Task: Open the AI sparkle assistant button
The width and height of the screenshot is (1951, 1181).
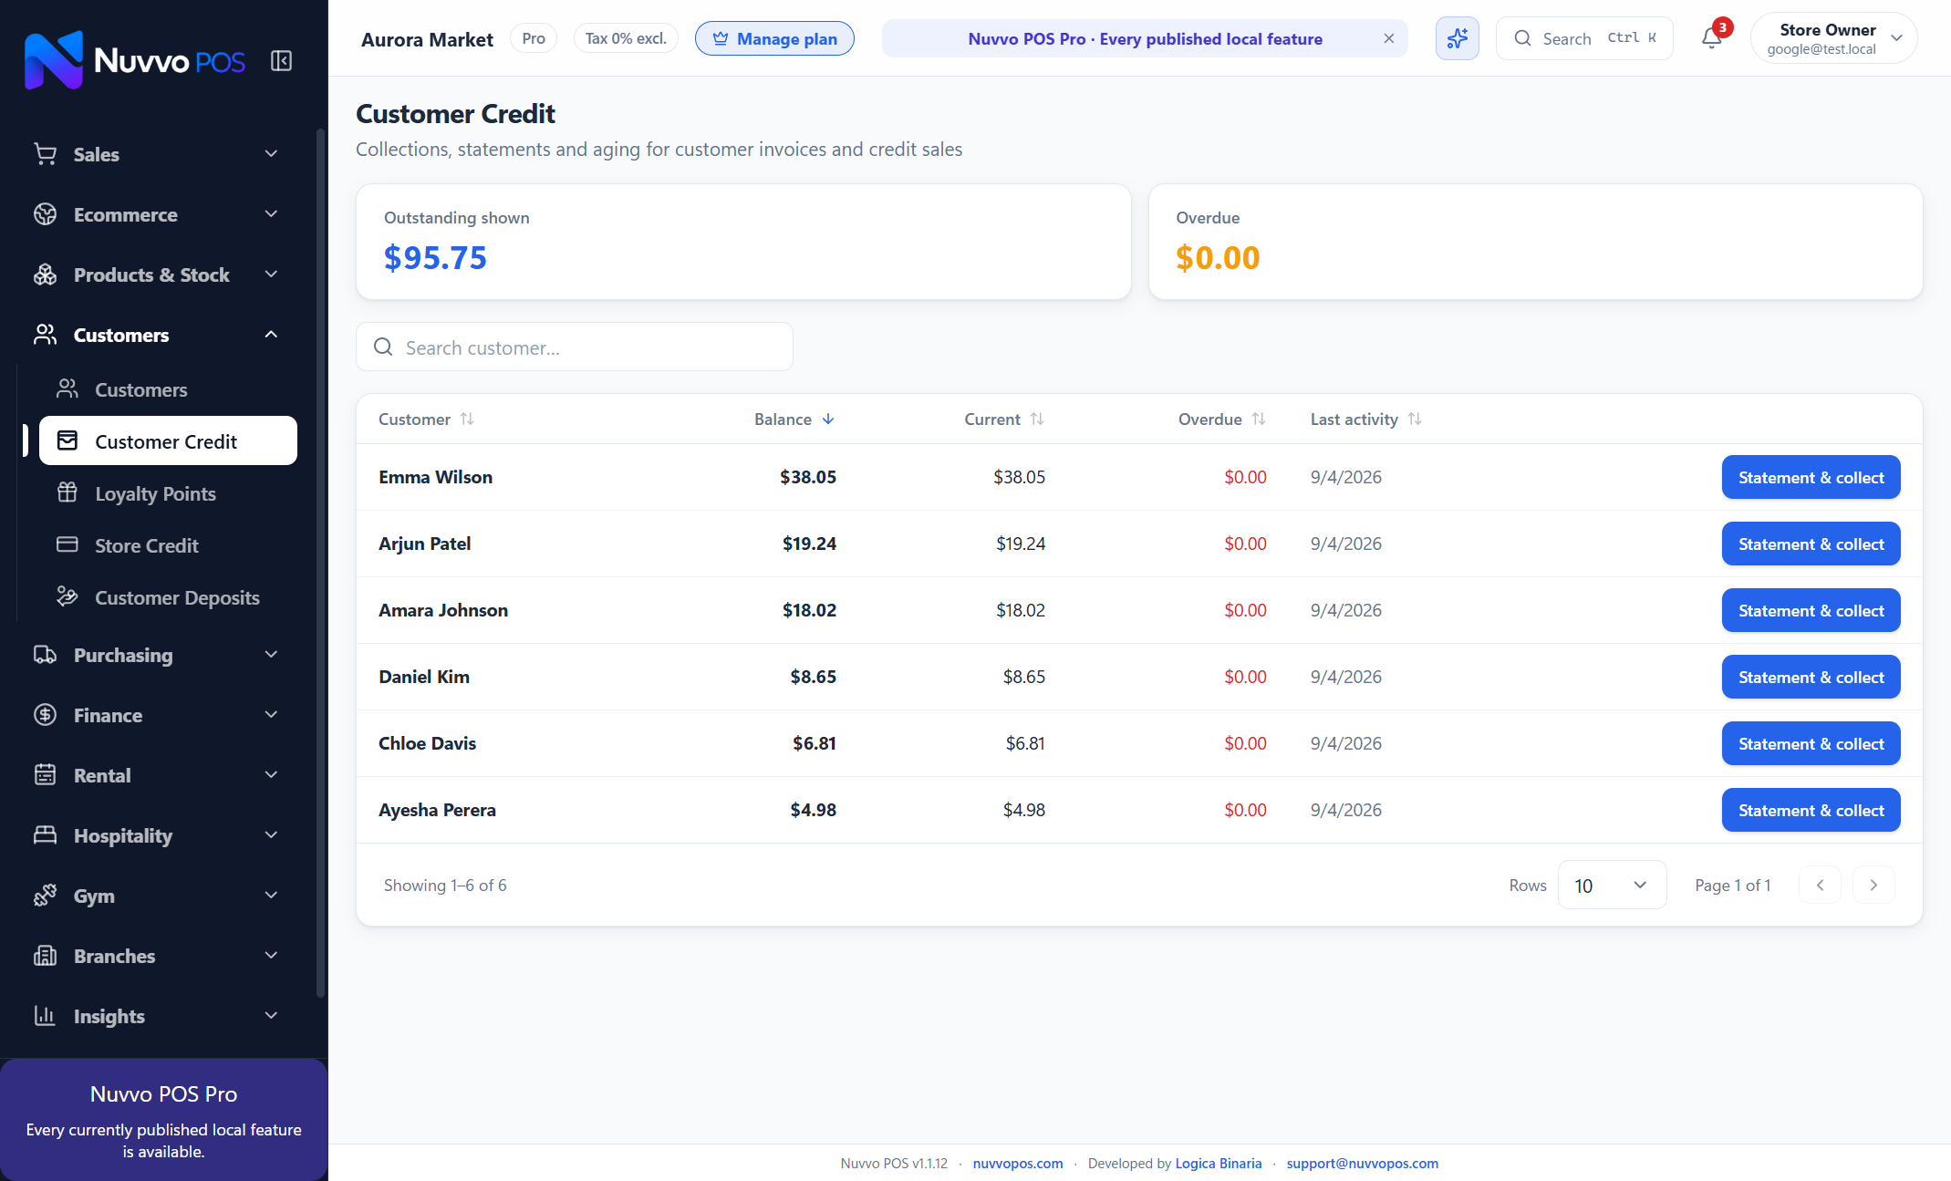Action: click(x=1457, y=38)
